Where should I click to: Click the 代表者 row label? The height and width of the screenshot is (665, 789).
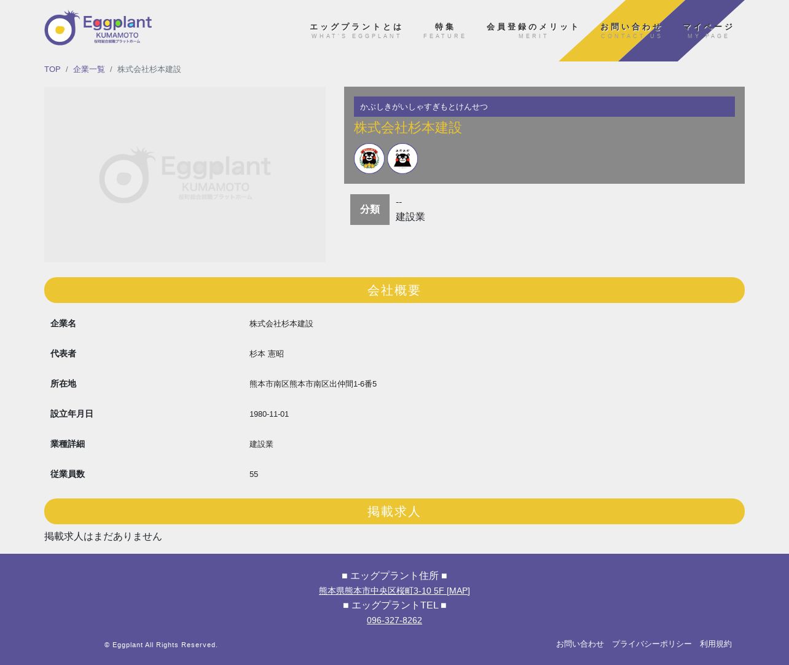pyautogui.click(x=63, y=353)
